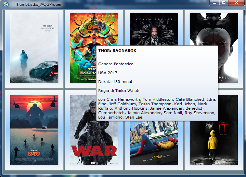Click the Genere Fantastico line
Screen dimensions: 246x177
(116, 64)
